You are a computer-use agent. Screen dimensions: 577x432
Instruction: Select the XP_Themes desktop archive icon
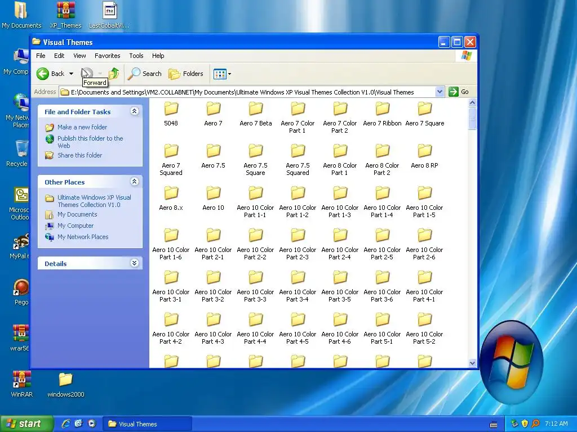[66, 15]
